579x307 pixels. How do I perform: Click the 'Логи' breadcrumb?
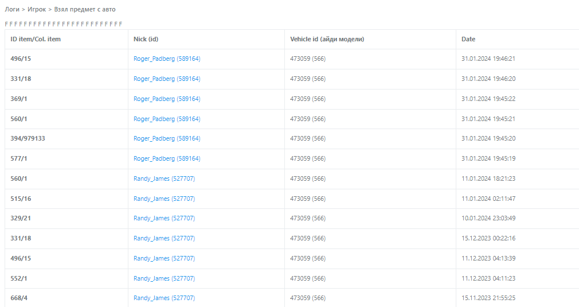coord(13,9)
